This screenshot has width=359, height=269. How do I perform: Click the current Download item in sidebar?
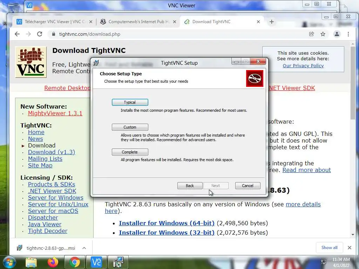(x=42, y=145)
